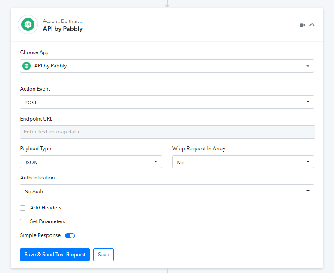Enable the Add Headers checkbox
Image resolution: width=334 pixels, height=273 pixels.
[x=23, y=208]
